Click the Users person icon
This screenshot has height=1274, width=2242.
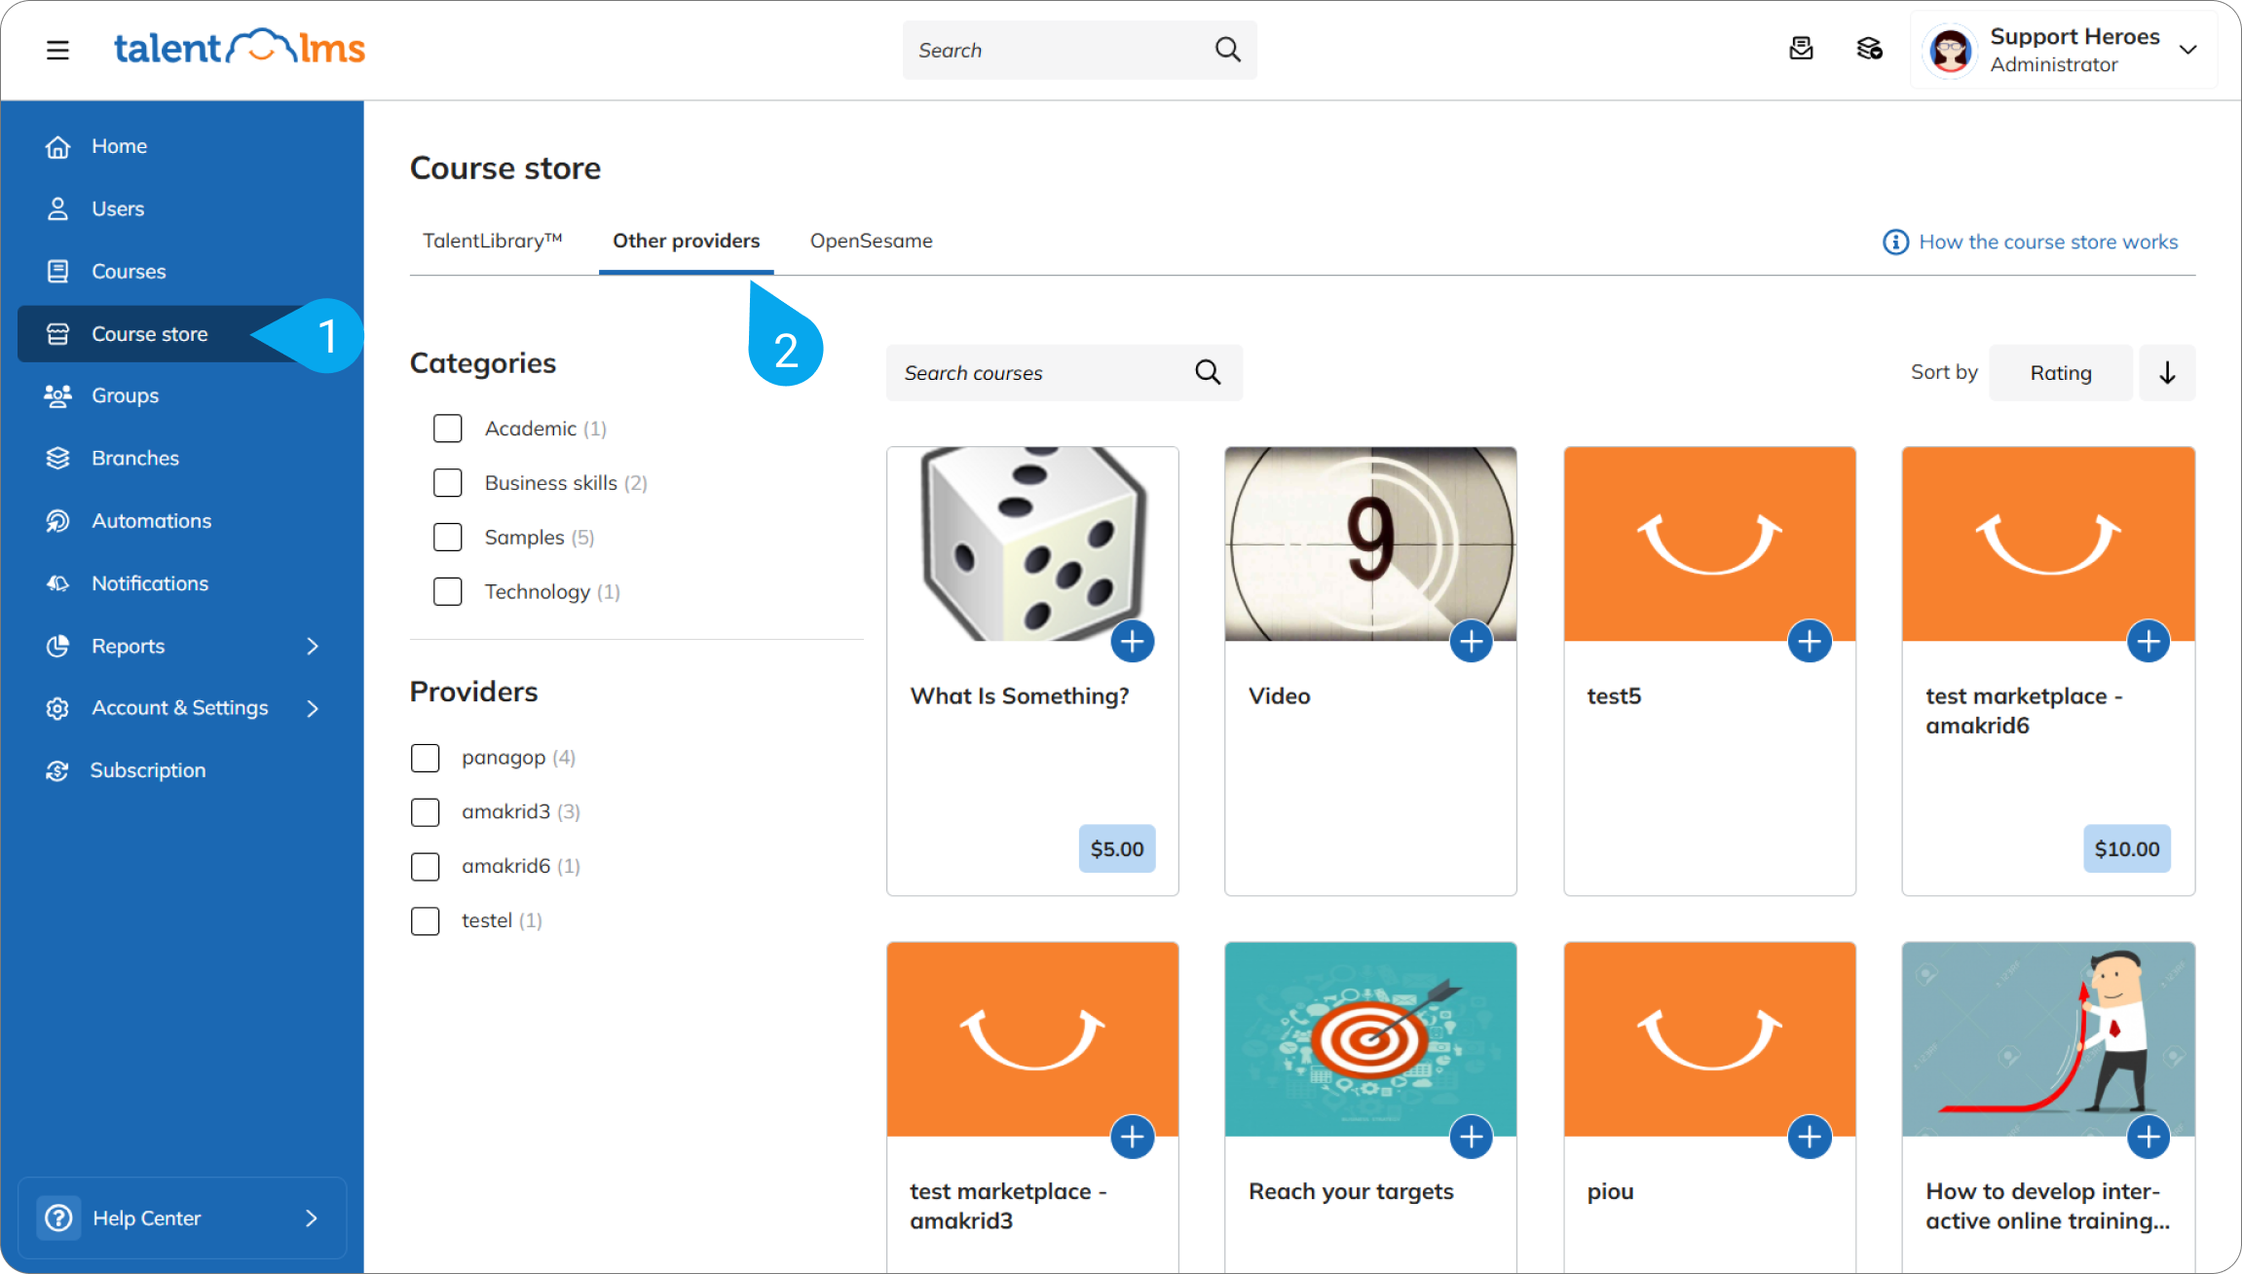point(57,208)
